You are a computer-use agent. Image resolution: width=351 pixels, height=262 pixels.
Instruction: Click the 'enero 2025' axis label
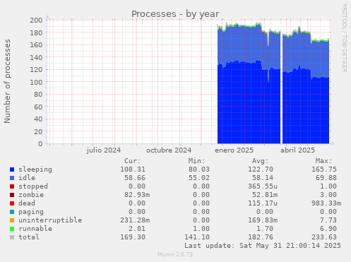(x=234, y=150)
